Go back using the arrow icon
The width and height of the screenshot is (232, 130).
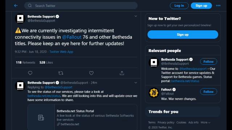pos(16,6)
